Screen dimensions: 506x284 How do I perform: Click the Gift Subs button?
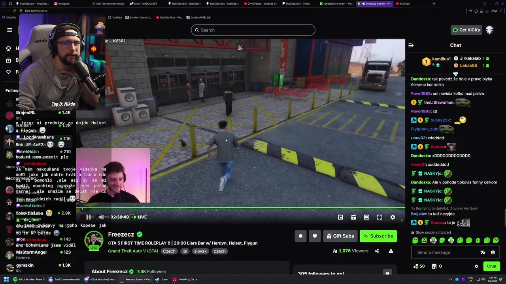[340, 236]
